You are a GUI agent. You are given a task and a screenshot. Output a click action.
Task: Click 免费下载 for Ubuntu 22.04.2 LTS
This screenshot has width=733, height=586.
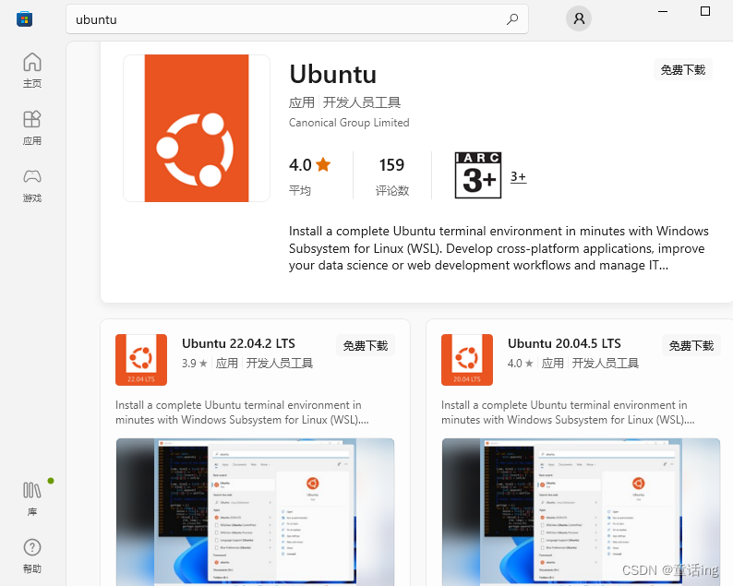365,345
